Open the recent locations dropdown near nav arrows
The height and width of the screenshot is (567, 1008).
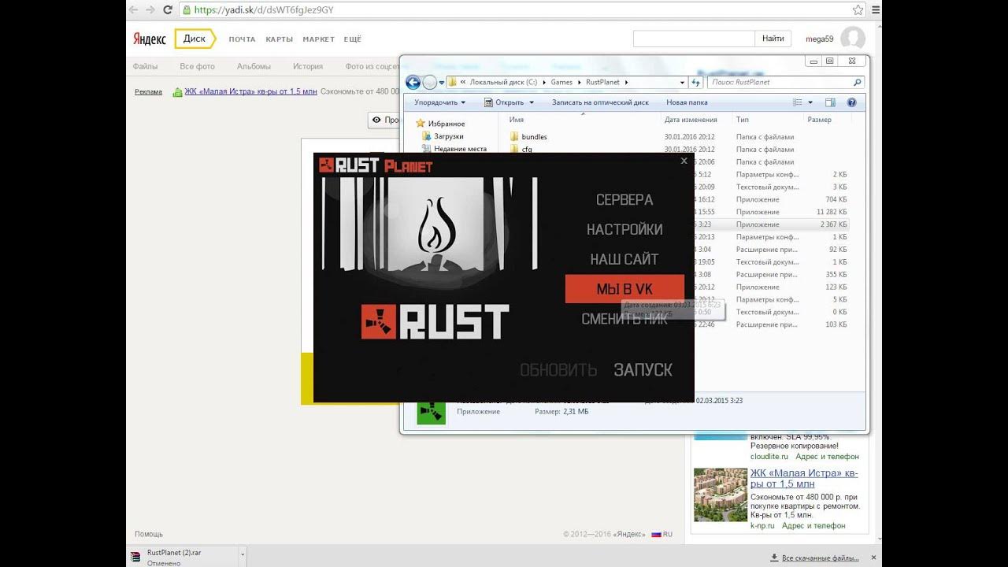[442, 82]
